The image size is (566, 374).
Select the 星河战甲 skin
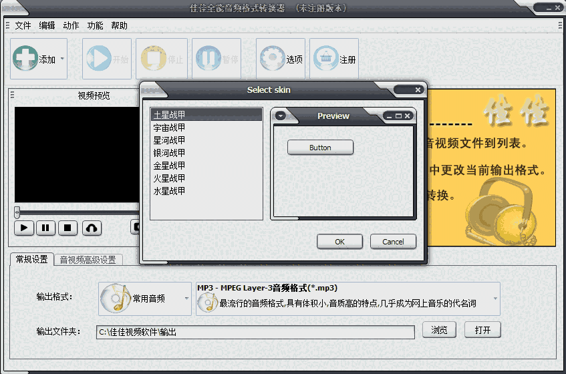[206, 140]
